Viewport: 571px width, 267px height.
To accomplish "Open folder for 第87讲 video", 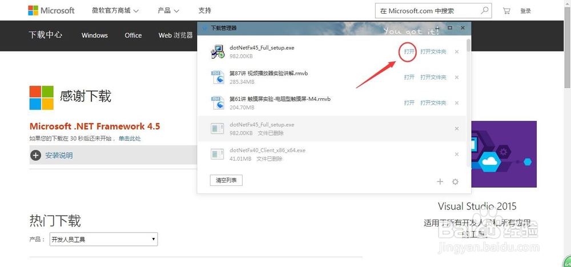I will (x=433, y=77).
